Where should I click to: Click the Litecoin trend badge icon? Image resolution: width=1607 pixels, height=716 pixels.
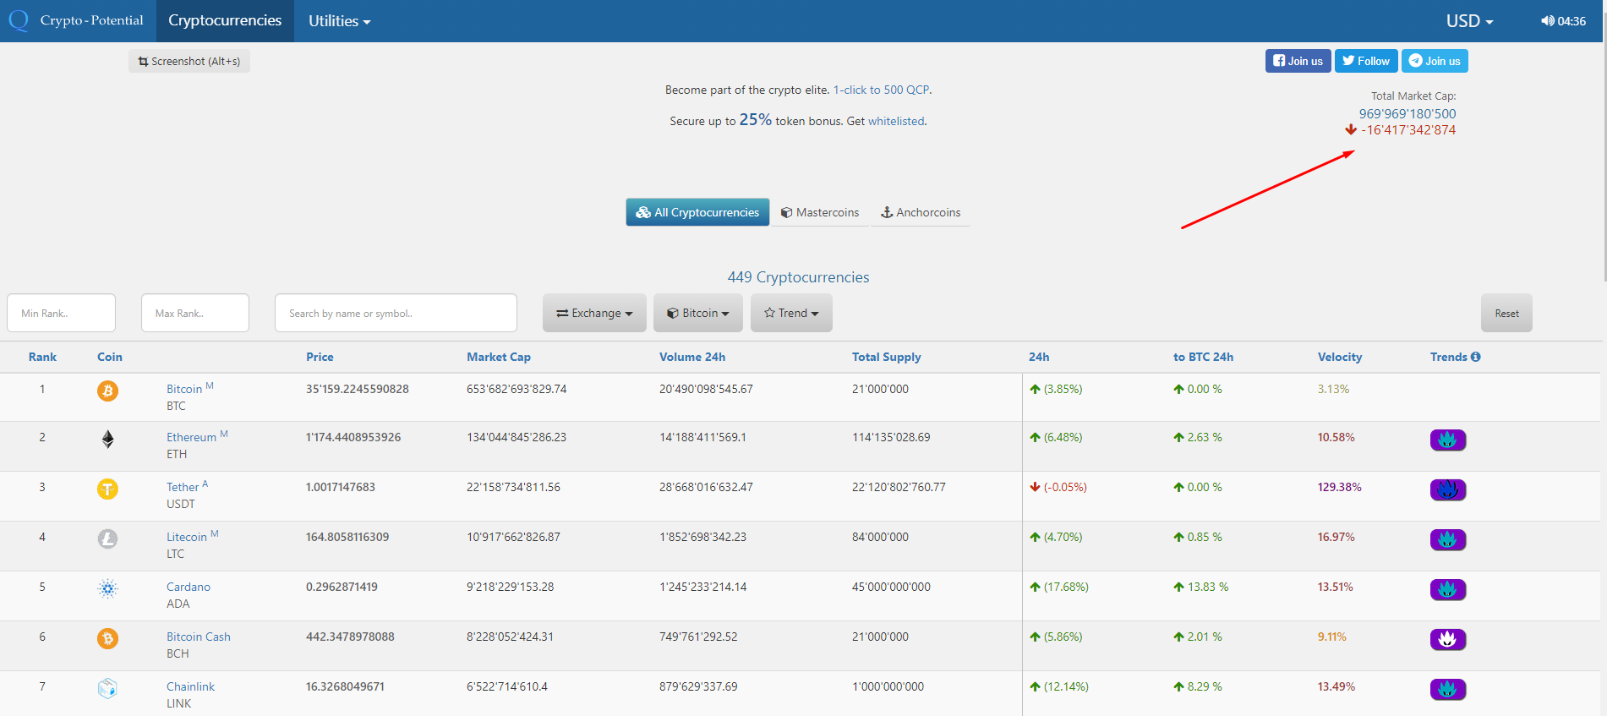pyautogui.click(x=1447, y=539)
